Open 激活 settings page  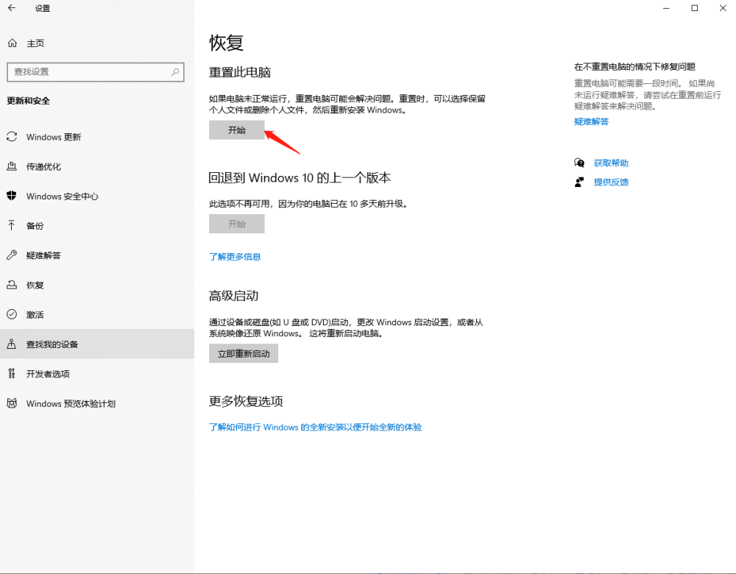click(x=97, y=314)
